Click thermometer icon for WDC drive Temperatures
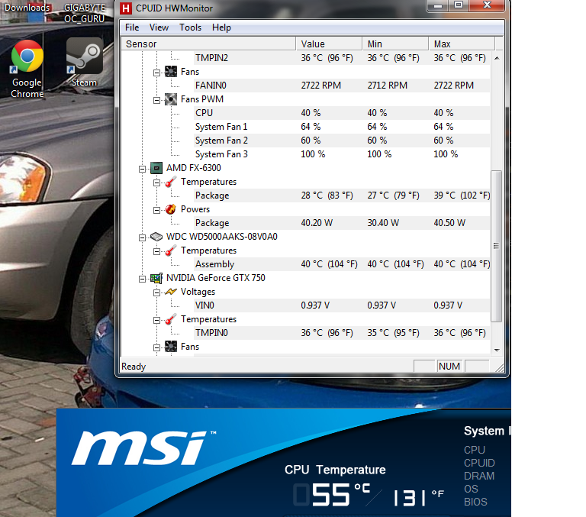Image resolution: width=586 pixels, height=517 pixels. [x=171, y=250]
